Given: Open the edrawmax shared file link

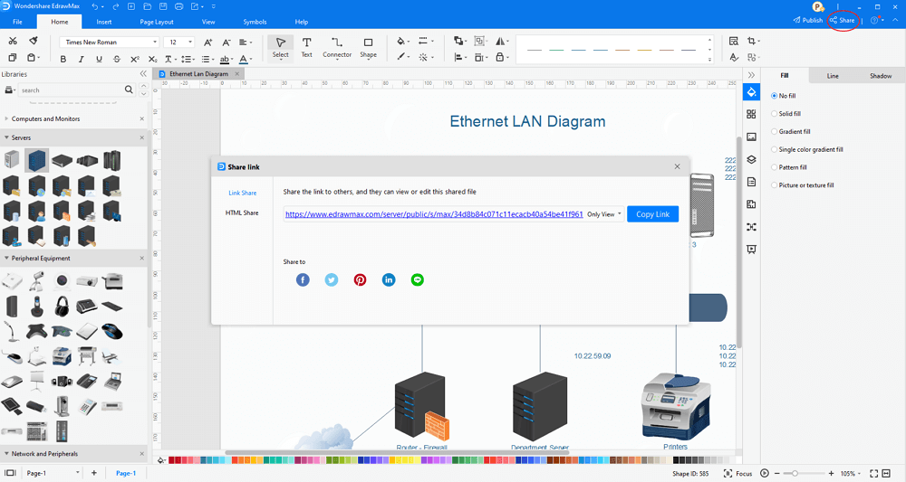Looking at the screenshot, I should [434, 214].
